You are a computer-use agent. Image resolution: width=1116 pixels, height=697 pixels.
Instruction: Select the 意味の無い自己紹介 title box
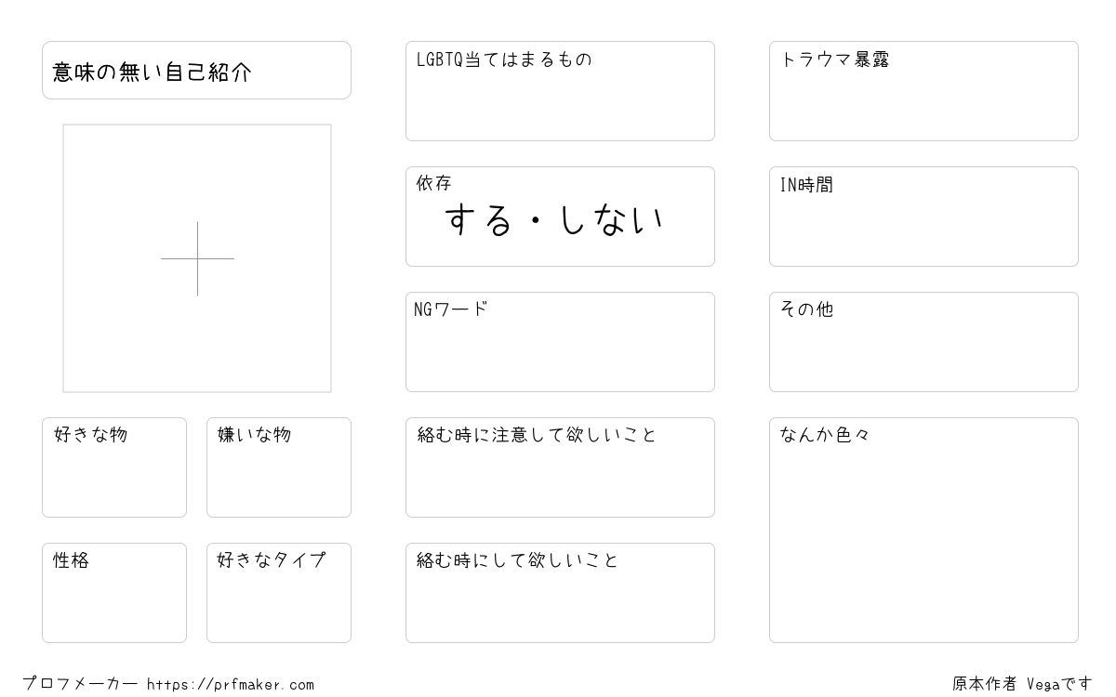tap(196, 70)
